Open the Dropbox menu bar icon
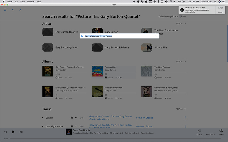 tap(142, 1)
